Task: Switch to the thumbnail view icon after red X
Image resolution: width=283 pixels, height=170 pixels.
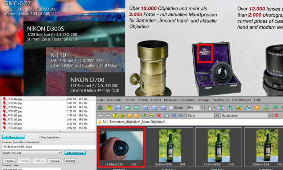Action: point(167,115)
